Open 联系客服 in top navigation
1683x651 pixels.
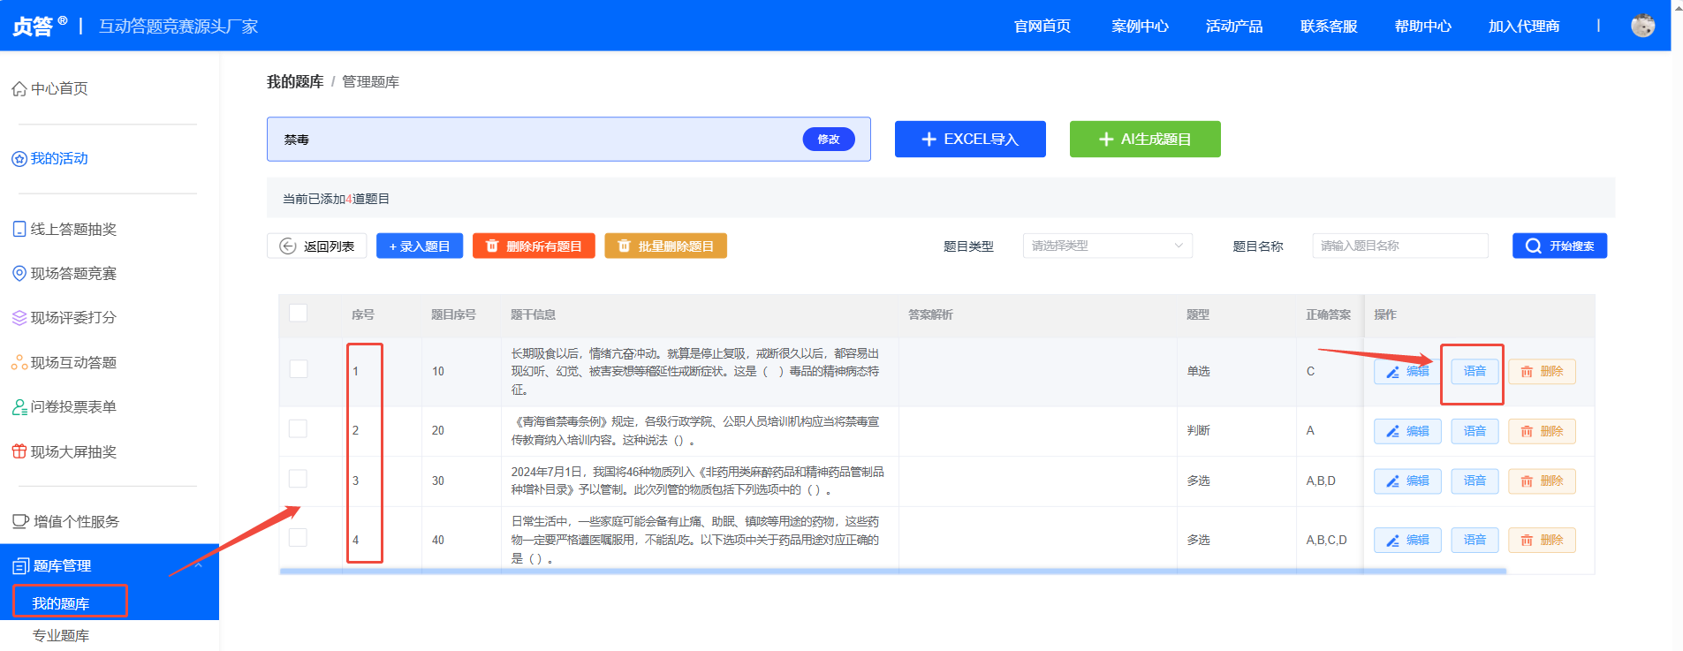pos(1329,26)
